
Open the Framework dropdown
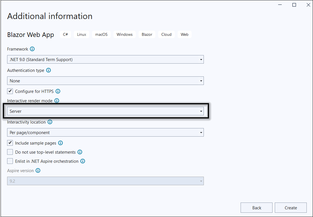105,59
